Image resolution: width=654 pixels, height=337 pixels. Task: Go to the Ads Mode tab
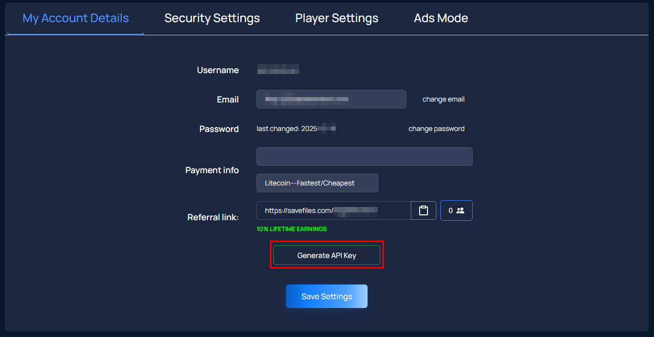[441, 18]
